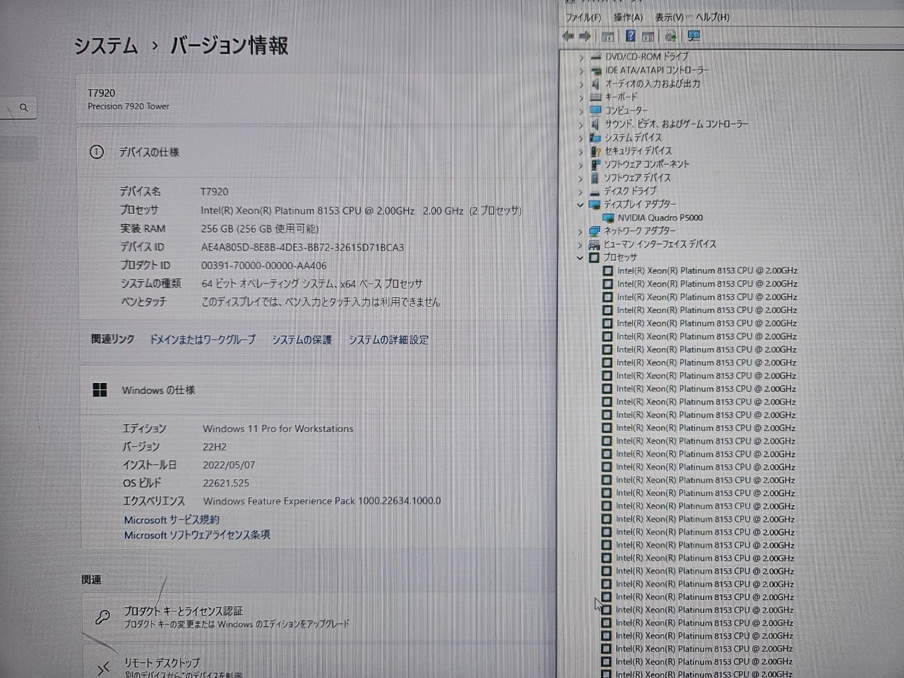This screenshot has width=904, height=678.
Task: Click the key icon beside プロダクト キーとライセンス認証
Action: tap(102, 617)
